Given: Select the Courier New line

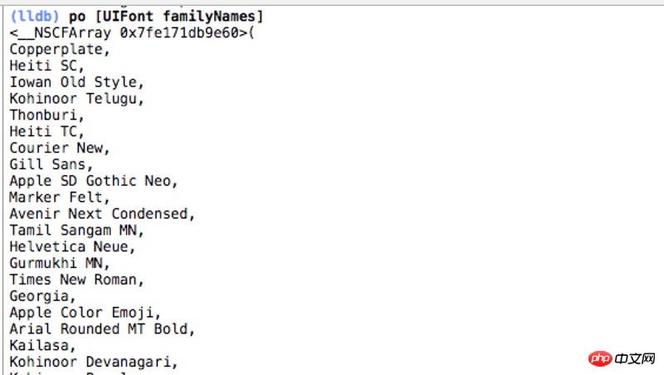Looking at the screenshot, I should [59, 148].
